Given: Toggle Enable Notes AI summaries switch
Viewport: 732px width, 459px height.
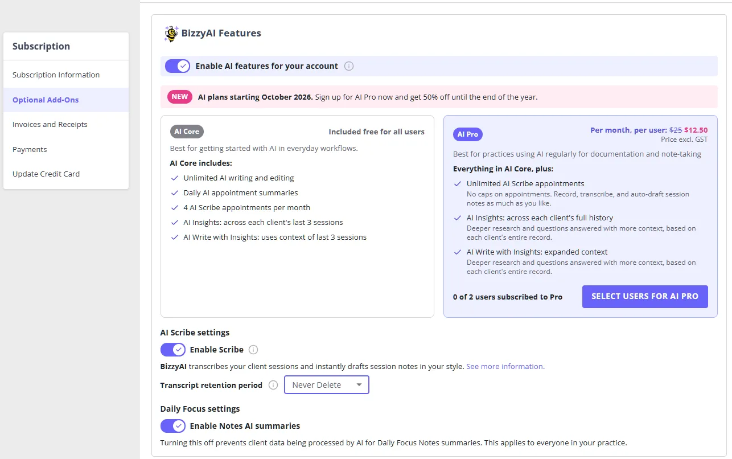Looking at the screenshot, I should 172,426.
